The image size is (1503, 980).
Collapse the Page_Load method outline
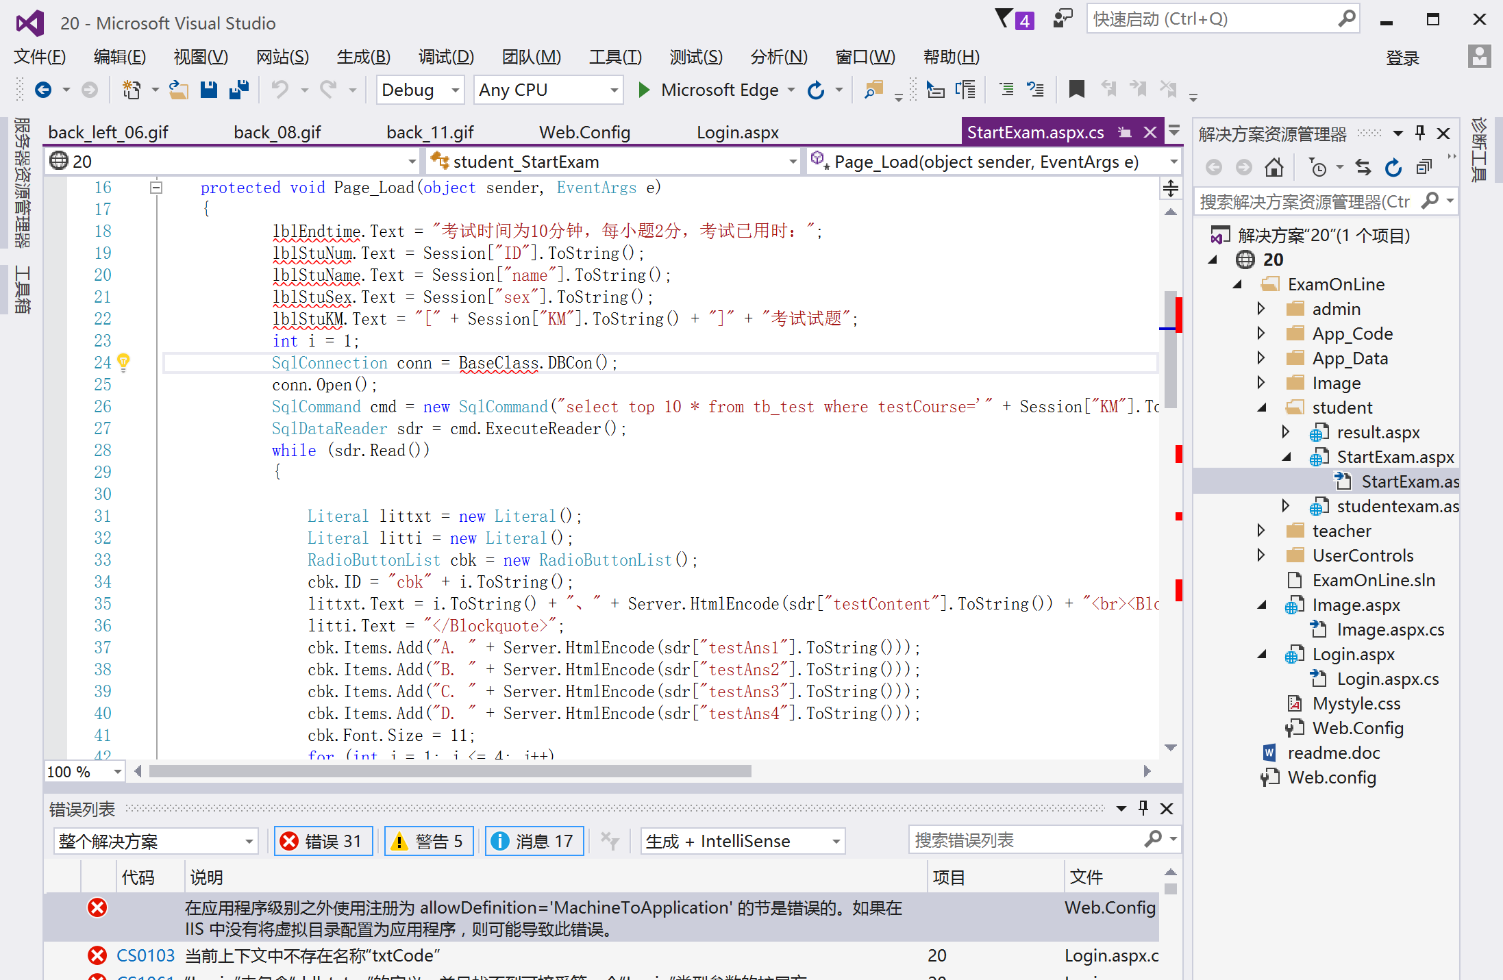point(156,188)
